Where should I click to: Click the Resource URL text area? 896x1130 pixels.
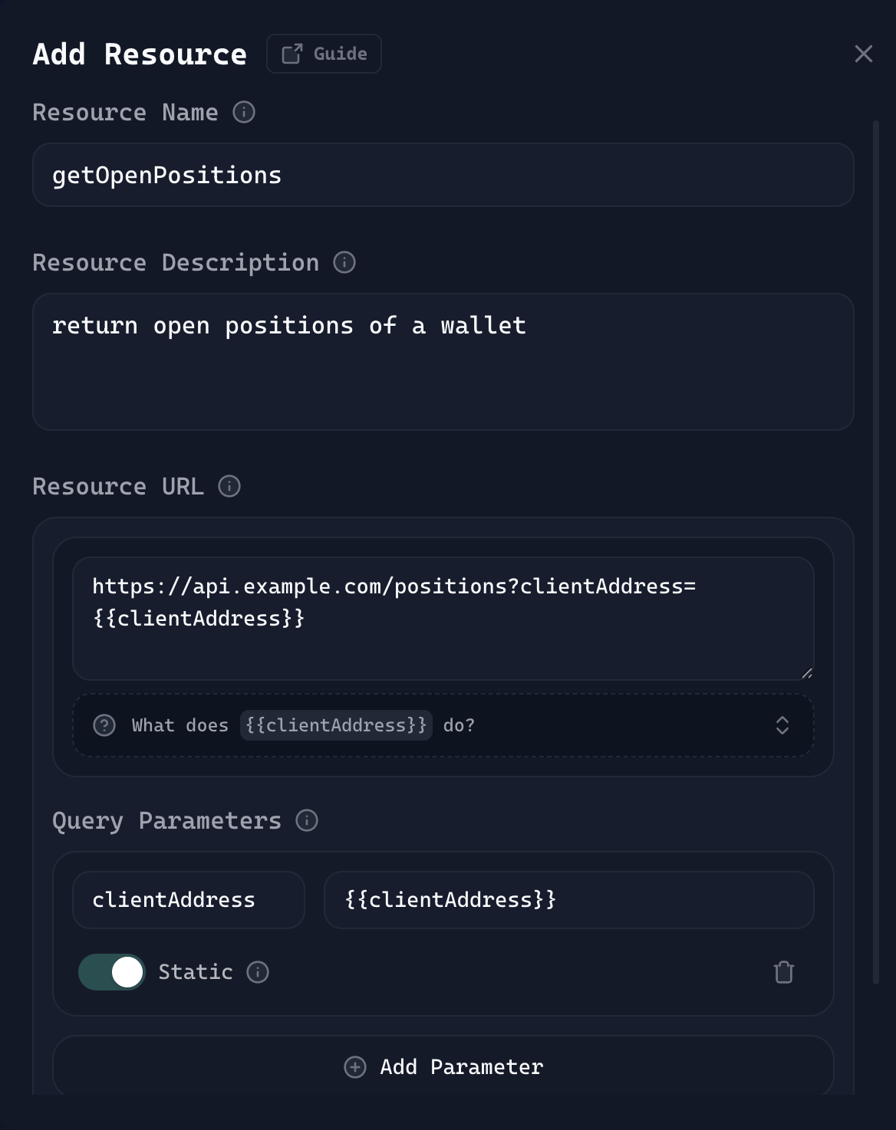(x=443, y=618)
